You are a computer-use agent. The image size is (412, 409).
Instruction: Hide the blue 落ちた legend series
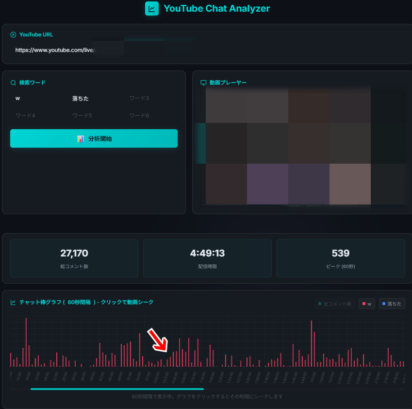pos(392,304)
